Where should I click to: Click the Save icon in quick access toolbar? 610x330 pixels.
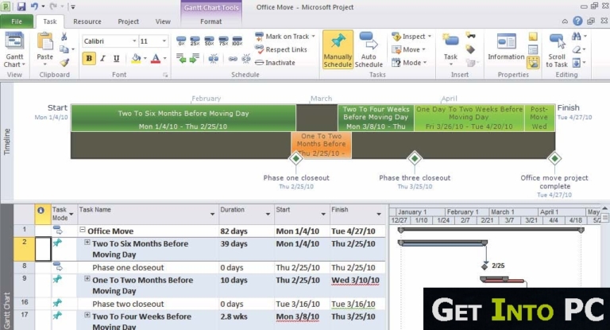pos(21,6)
